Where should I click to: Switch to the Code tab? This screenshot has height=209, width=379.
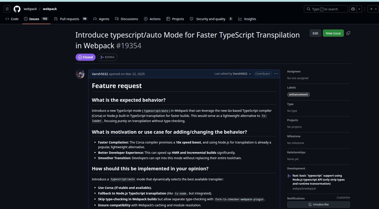click(12, 19)
